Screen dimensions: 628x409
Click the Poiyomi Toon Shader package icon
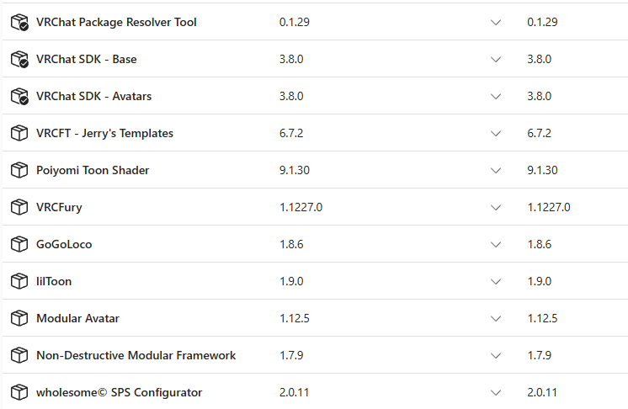pos(19,170)
